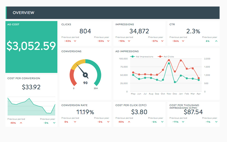Image resolution: width=227 pixels, height=142 pixels.
Task: Click the 34,872 Impressions figure
Action: (x=139, y=31)
